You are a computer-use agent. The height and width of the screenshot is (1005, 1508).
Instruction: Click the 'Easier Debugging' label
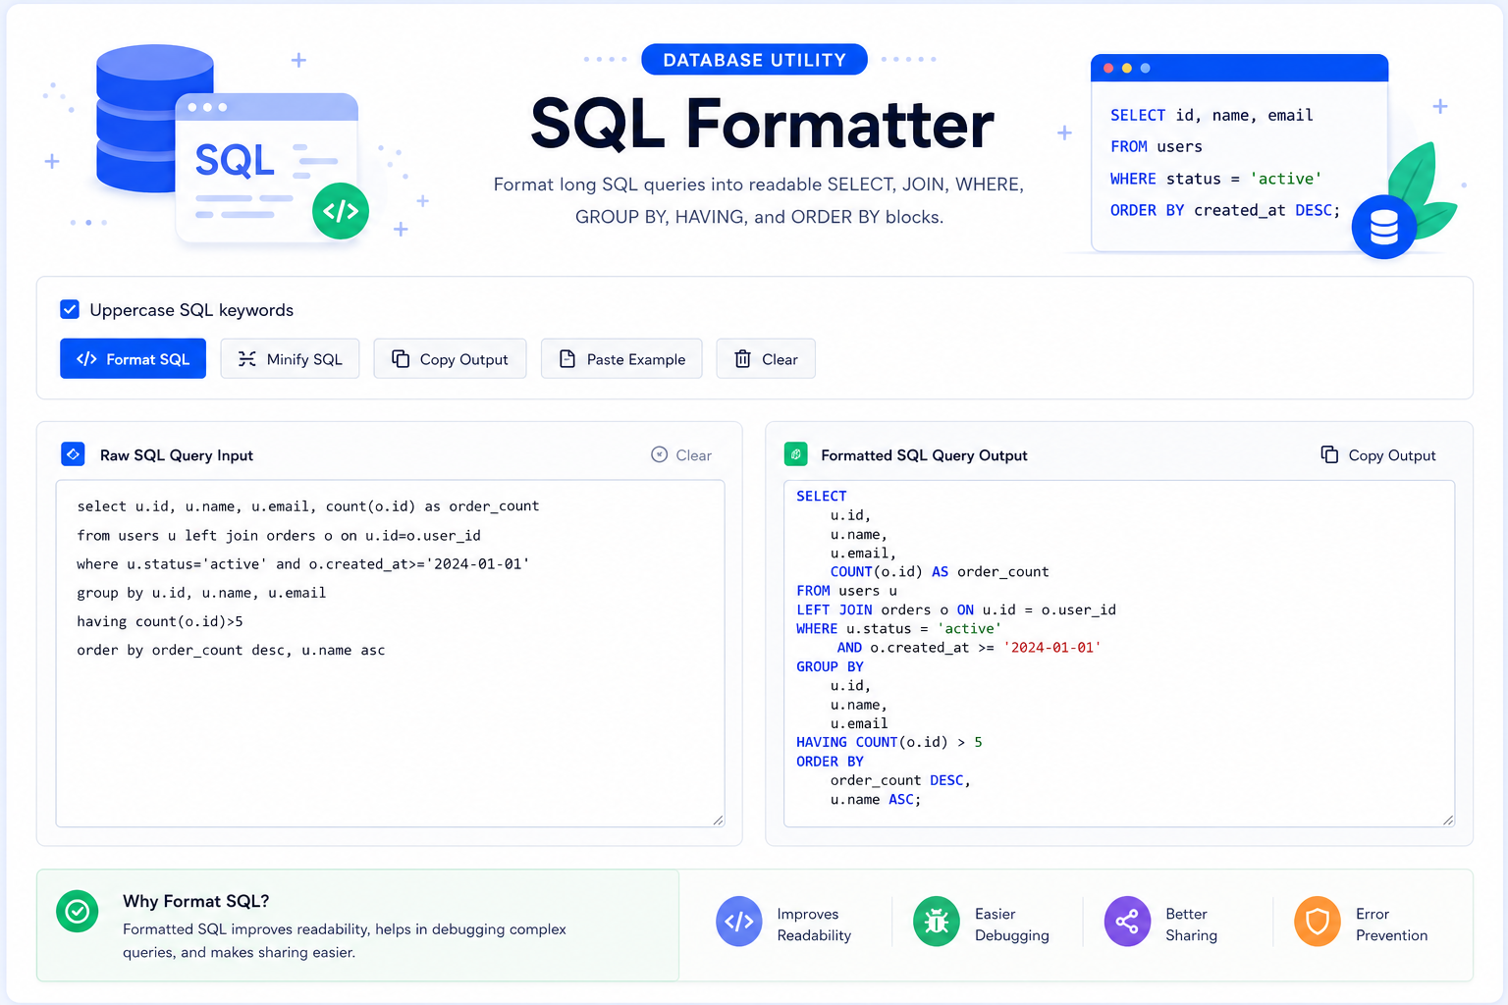(x=1011, y=925)
